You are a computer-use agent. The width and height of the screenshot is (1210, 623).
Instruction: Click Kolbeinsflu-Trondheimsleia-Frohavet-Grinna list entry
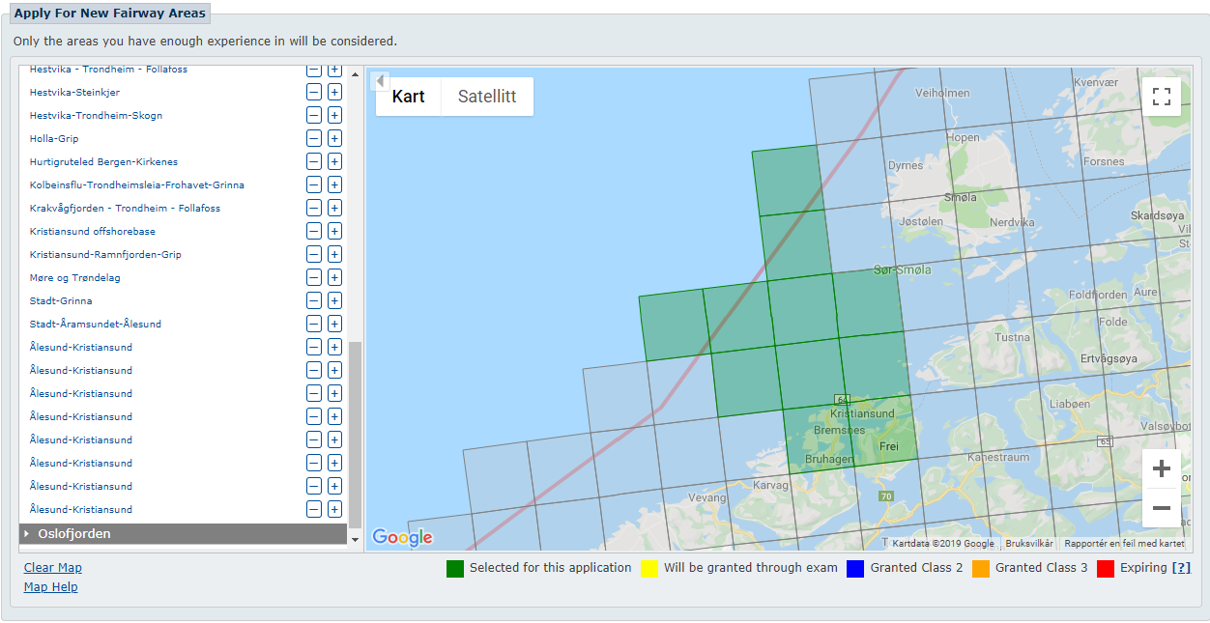(137, 185)
